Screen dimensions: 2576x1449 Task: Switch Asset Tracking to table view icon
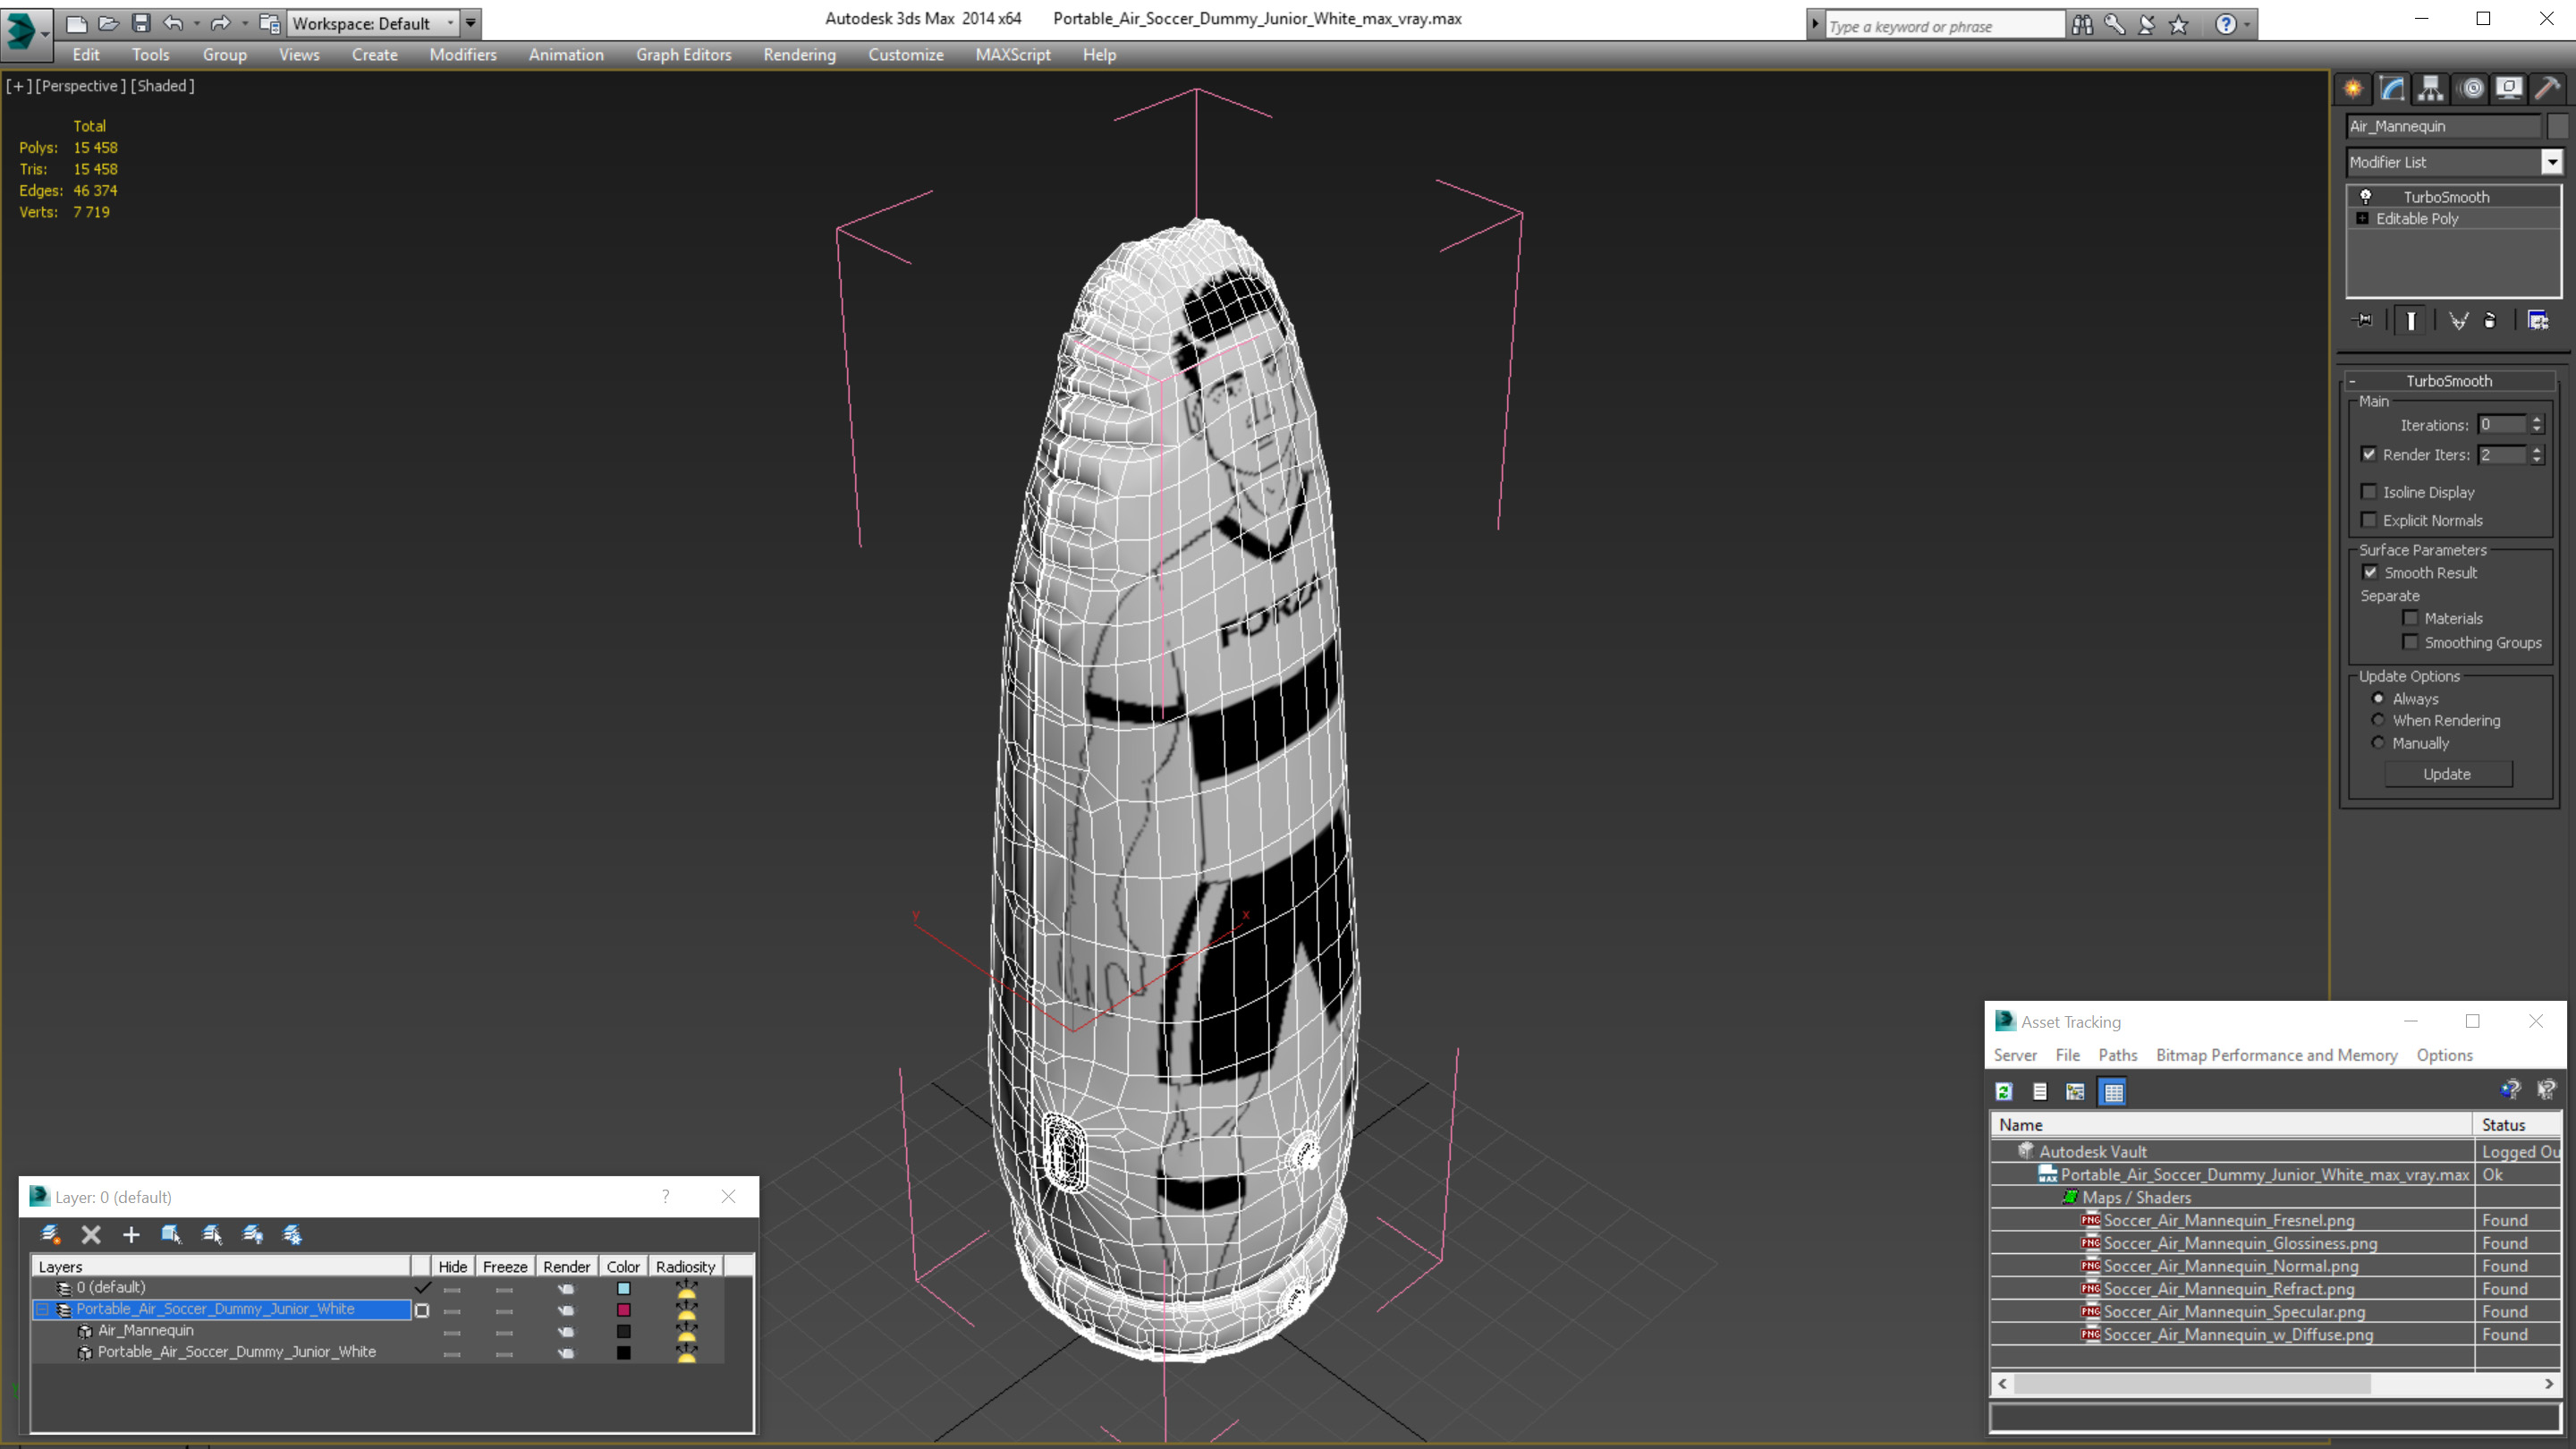pos(2113,1092)
